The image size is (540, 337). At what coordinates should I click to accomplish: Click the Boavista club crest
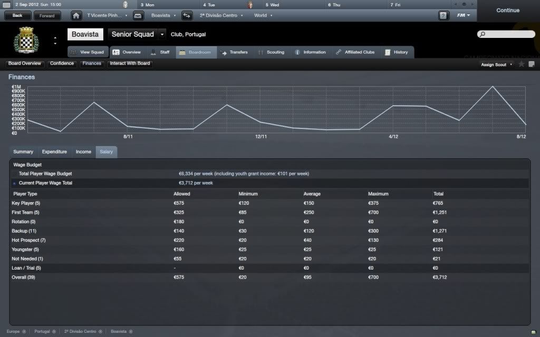click(24, 39)
